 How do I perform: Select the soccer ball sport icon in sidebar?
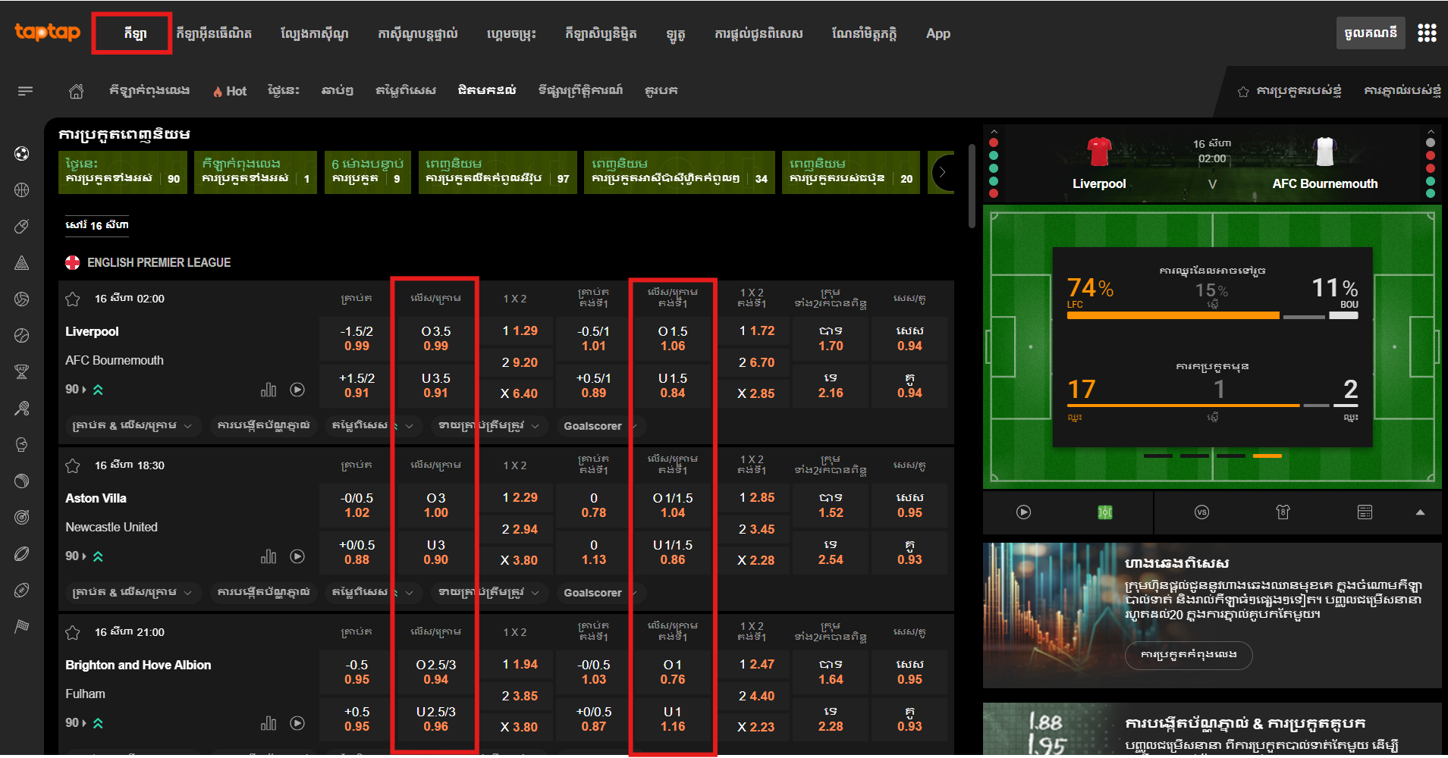point(22,154)
